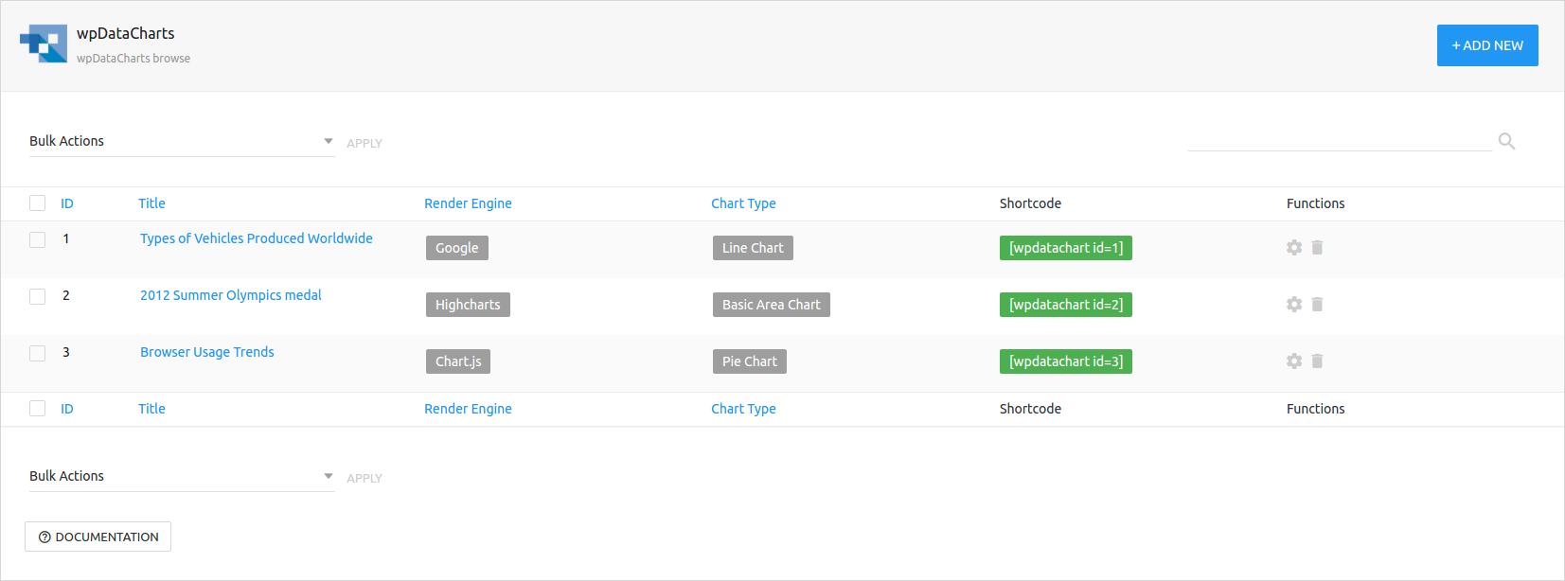Sort by Render Engine in header row
Viewport: 1565px width, 581px height.
[468, 203]
